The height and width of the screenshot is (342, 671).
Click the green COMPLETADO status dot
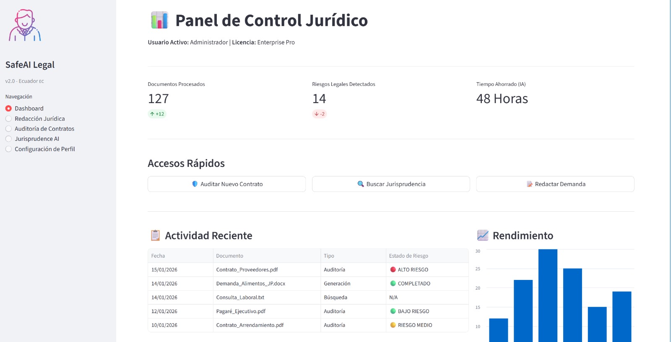[x=393, y=283]
